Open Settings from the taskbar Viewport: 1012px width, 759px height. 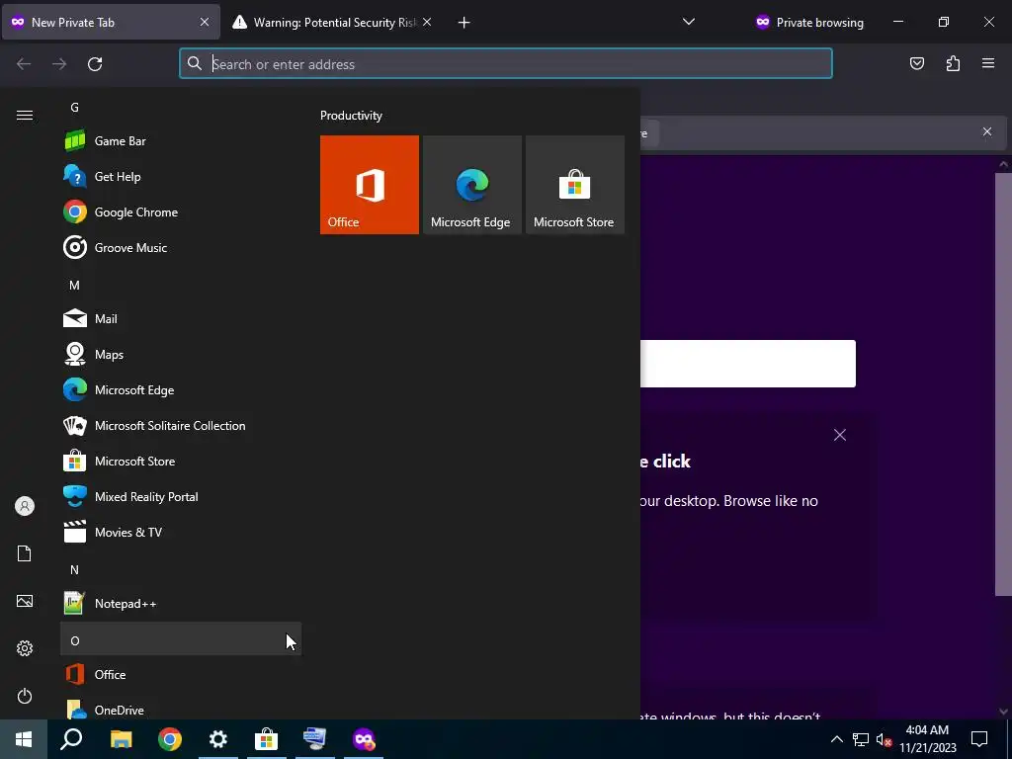click(218, 739)
